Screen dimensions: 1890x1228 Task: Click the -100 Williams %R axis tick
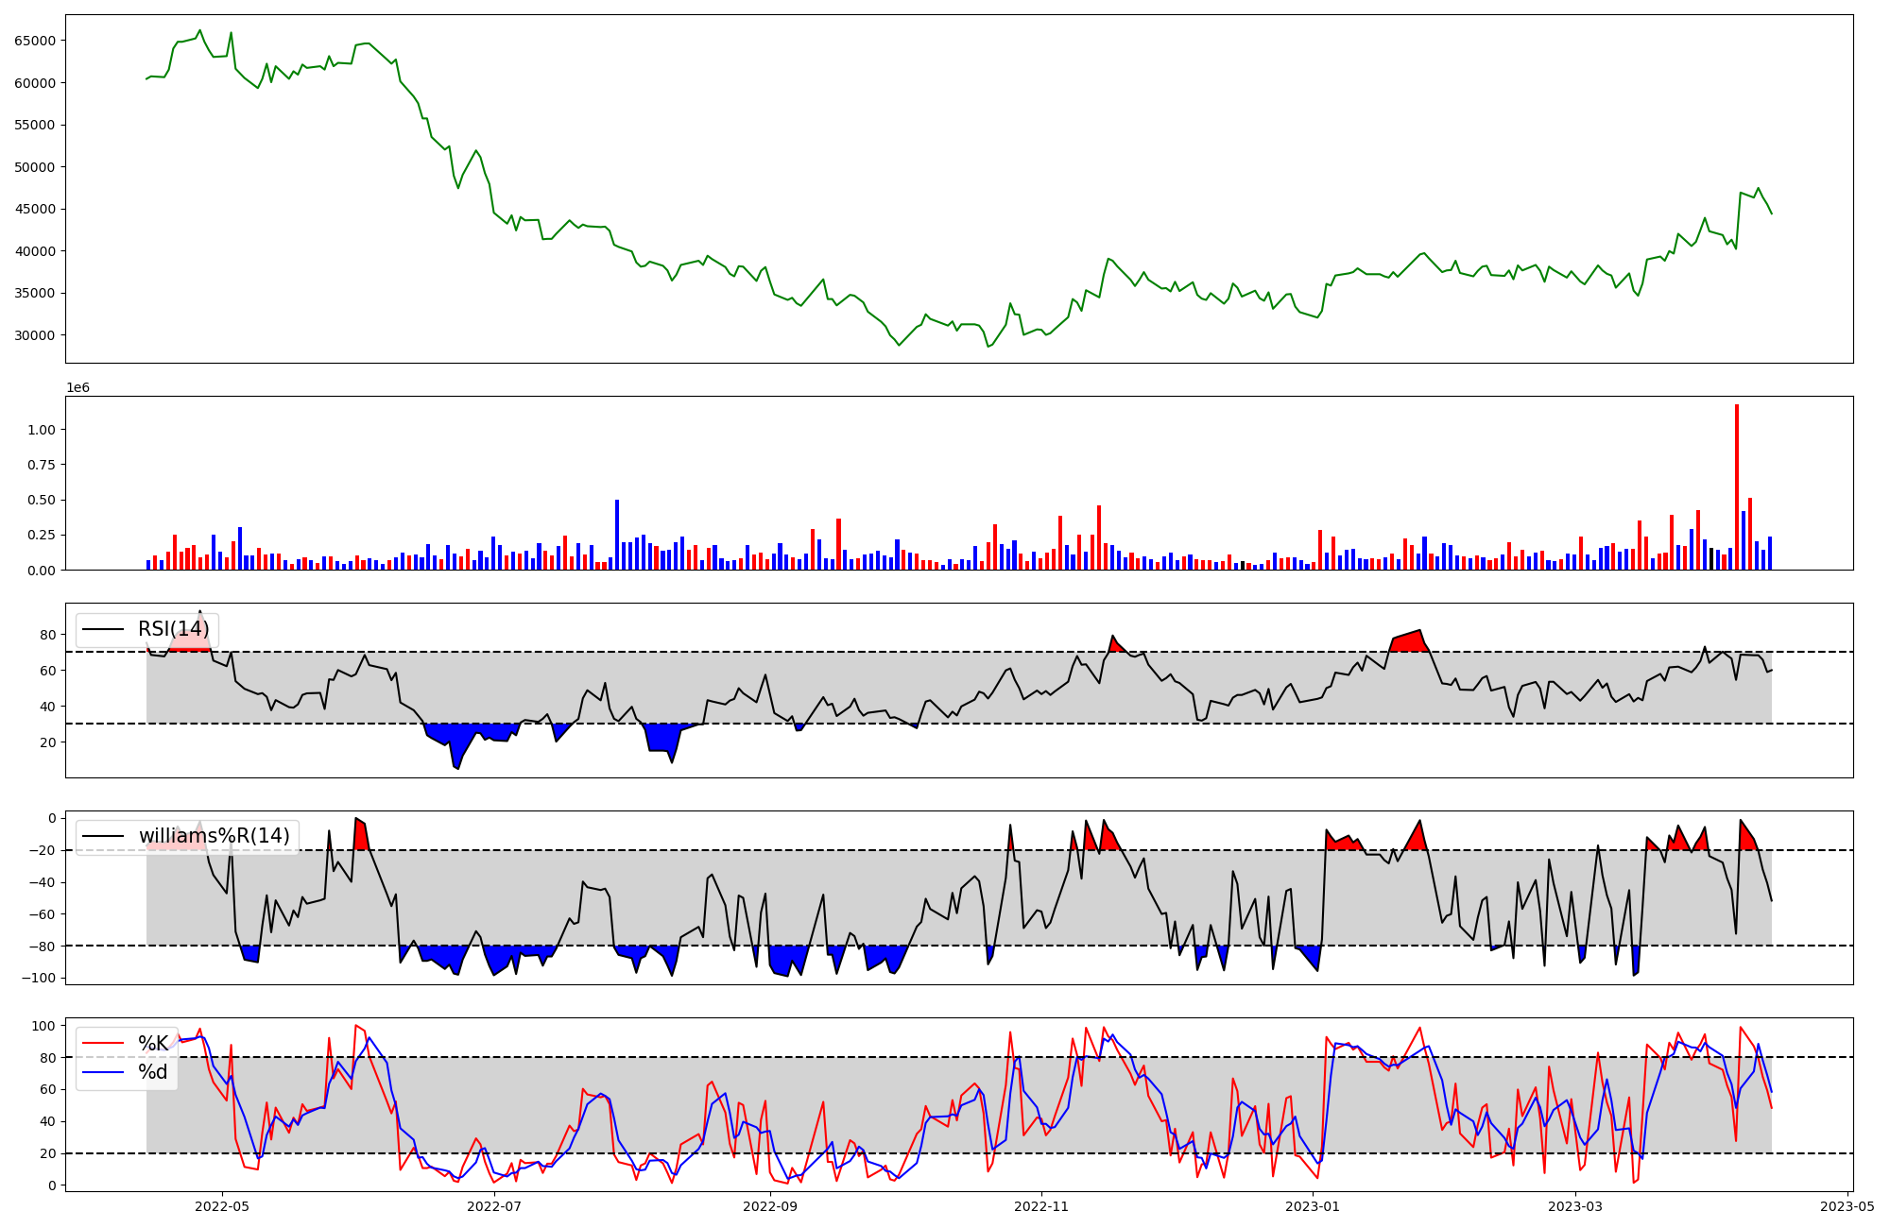point(39,978)
